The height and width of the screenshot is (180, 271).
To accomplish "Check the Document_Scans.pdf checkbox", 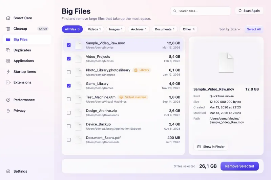I will tap(69, 140).
